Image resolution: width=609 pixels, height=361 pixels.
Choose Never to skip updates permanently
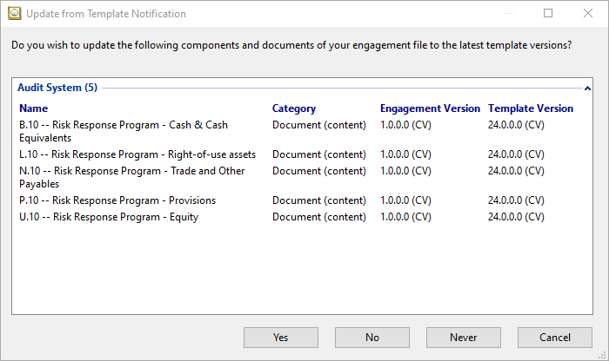coord(464,338)
